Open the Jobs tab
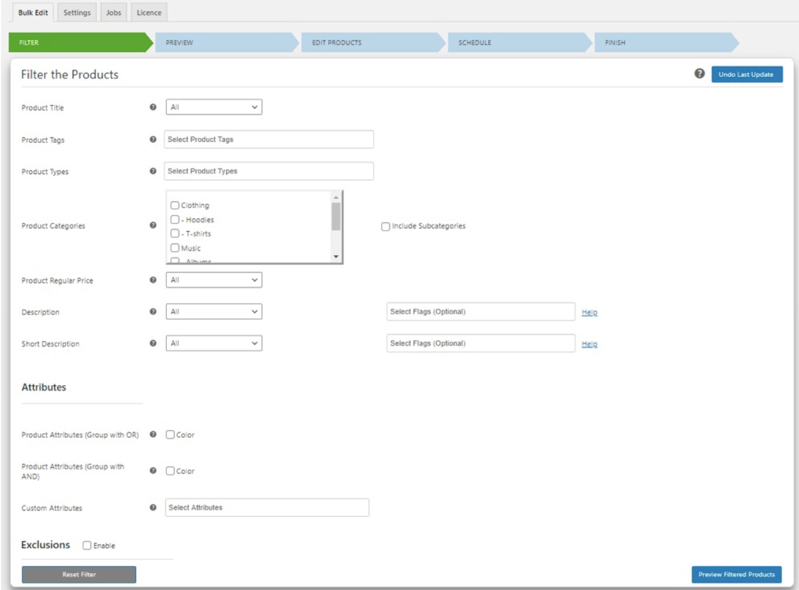The width and height of the screenshot is (799, 590). (113, 12)
